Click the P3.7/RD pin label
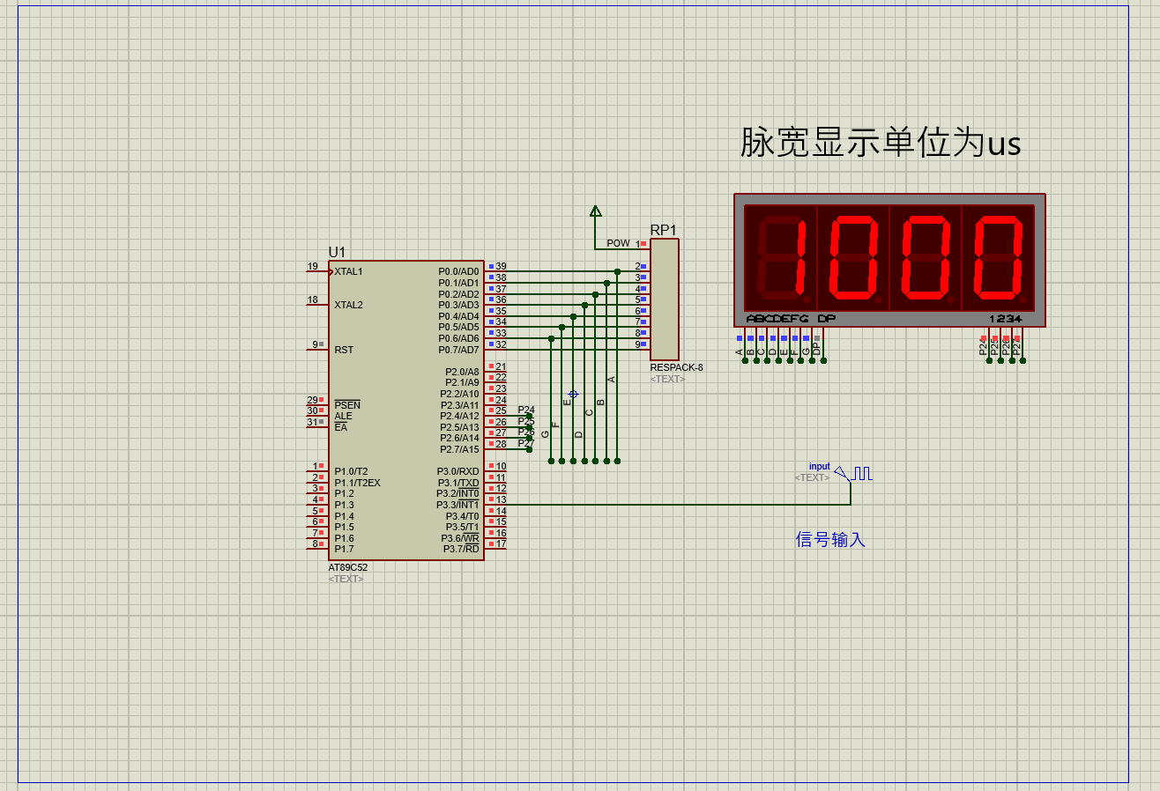 point(461,550)
